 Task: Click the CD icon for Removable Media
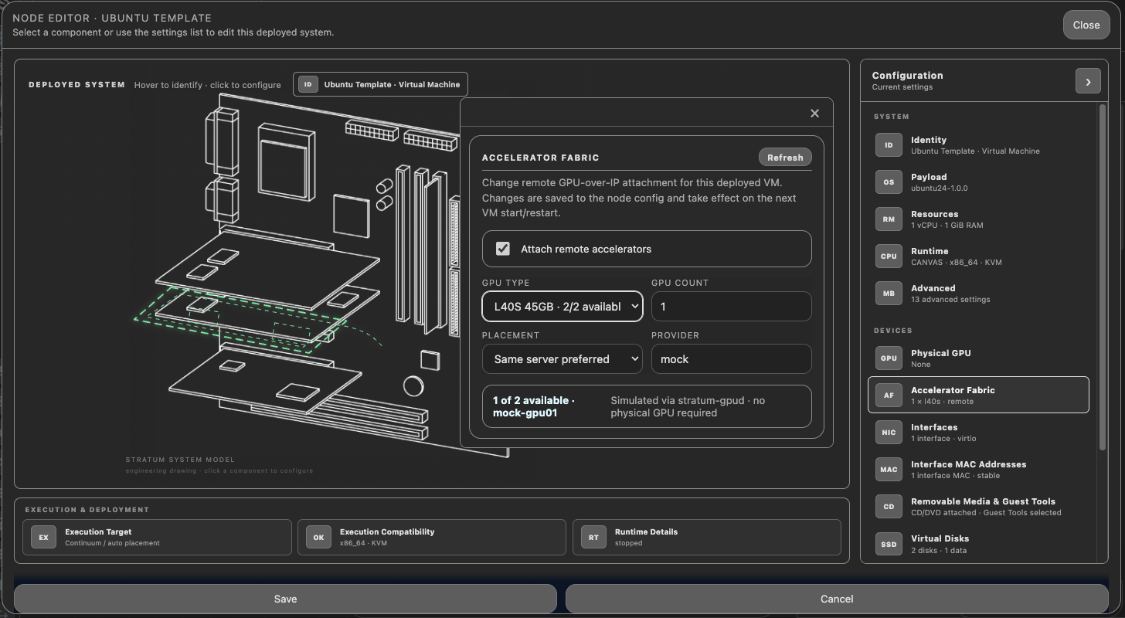(889, 507)
